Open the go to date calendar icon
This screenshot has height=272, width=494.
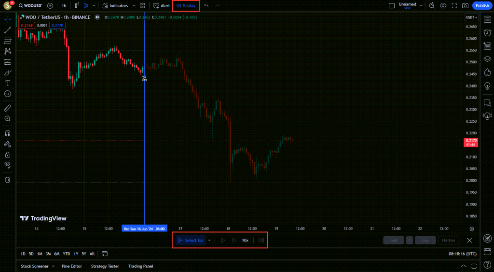point(105,254)
